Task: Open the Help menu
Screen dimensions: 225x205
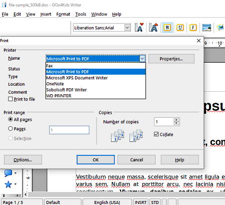Action: 116,14
